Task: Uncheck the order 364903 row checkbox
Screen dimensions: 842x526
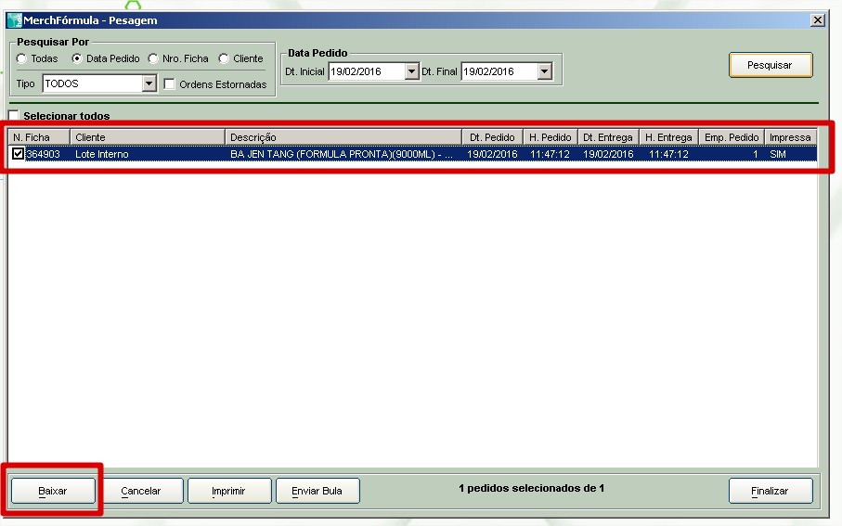Action: pos(19,154)
